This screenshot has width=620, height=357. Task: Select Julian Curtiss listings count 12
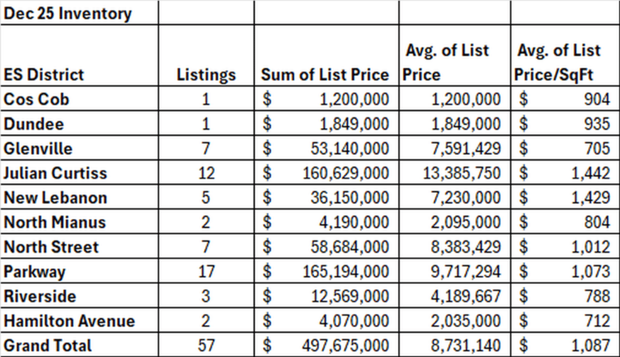206,173
